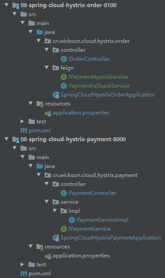
Task: Click IPaymentHystrixService interface icon
Action: point(64,77)
